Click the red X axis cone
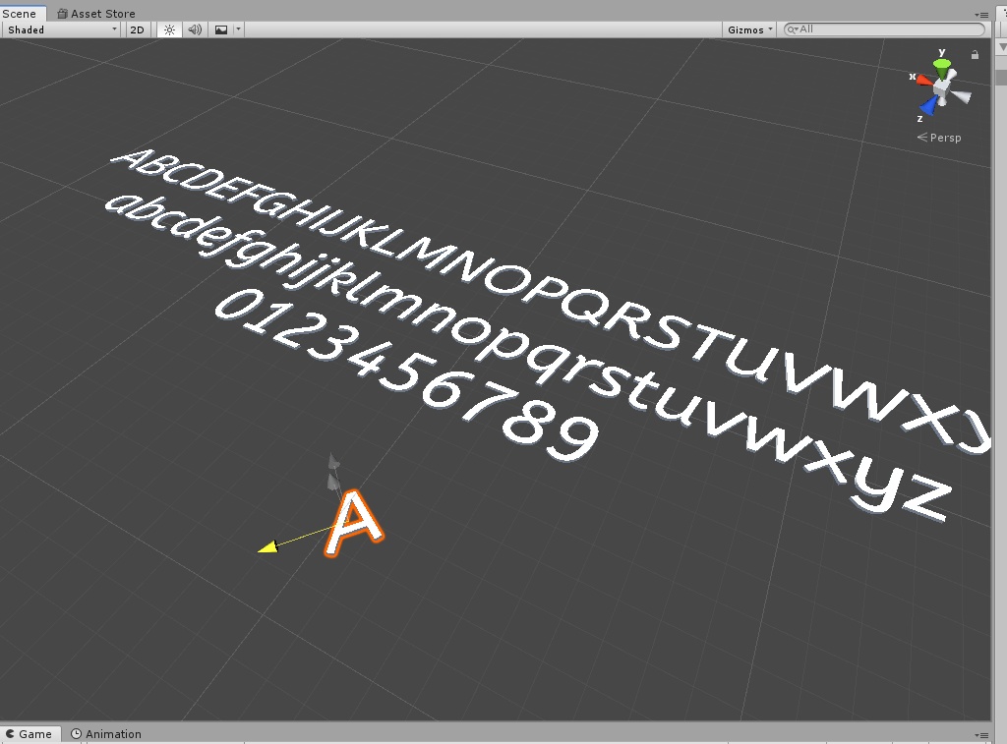 tap(924, 80)
